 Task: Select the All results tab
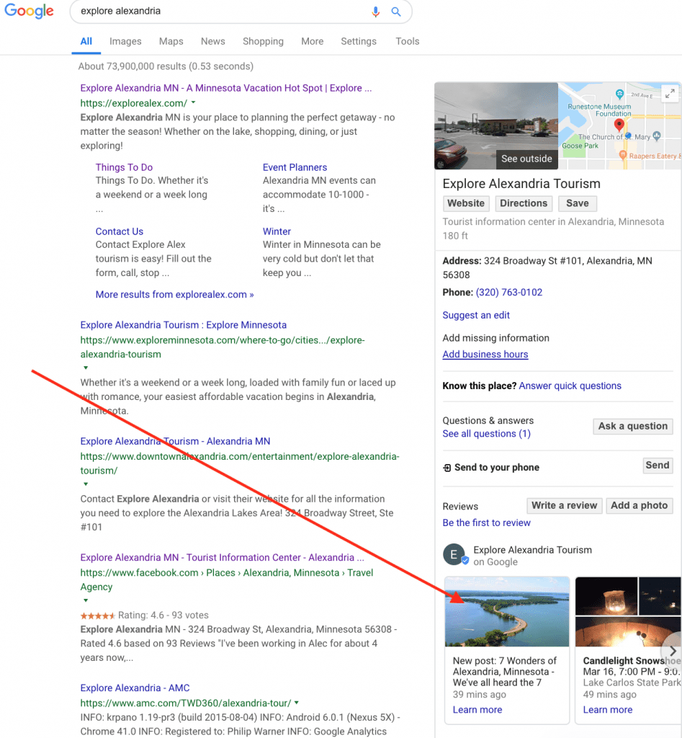86,41
